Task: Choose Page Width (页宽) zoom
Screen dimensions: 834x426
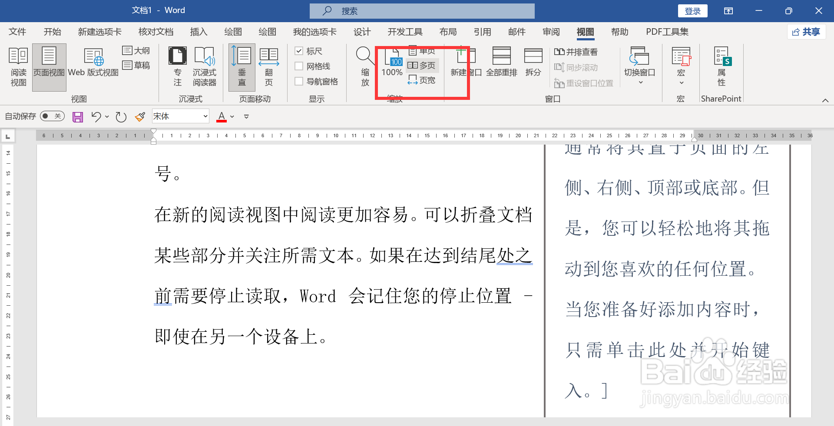Action: 422,80
